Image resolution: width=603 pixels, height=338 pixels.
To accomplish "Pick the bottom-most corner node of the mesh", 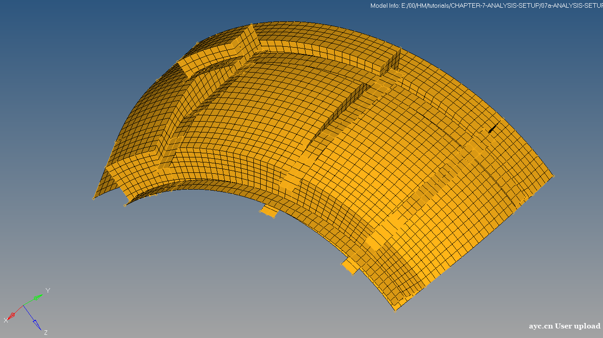I will pos(395,311).
